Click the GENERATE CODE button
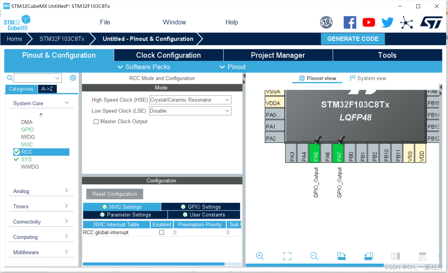Viewport: 448px width, 273px height. point(353,39)
